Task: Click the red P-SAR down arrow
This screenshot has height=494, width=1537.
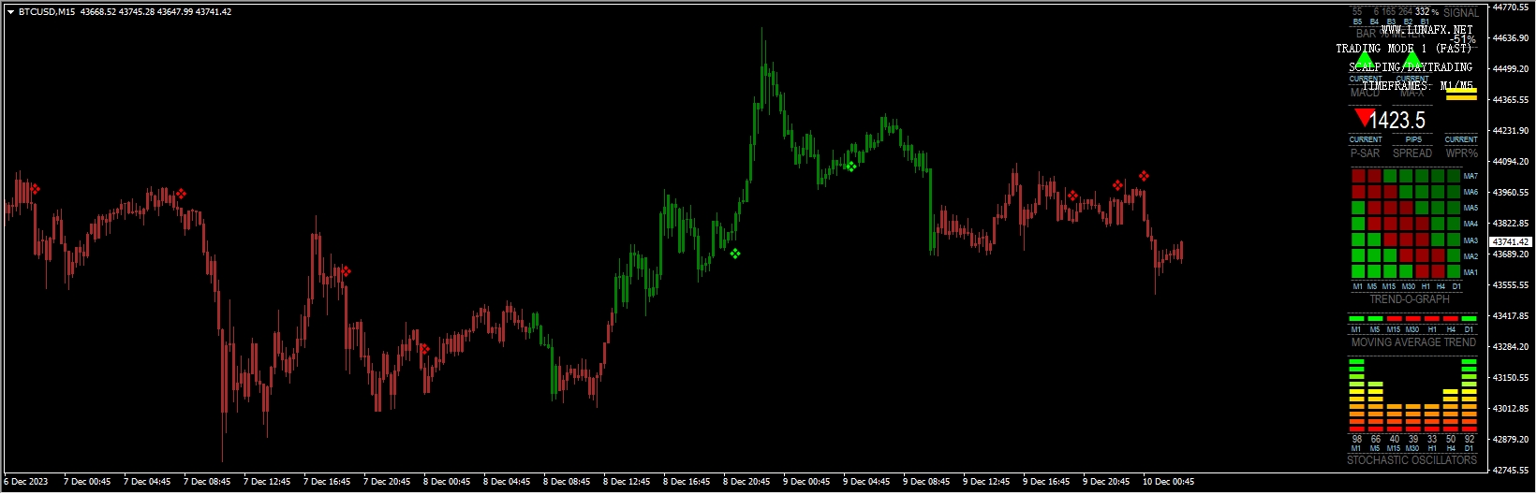Action: [1364, 118]
